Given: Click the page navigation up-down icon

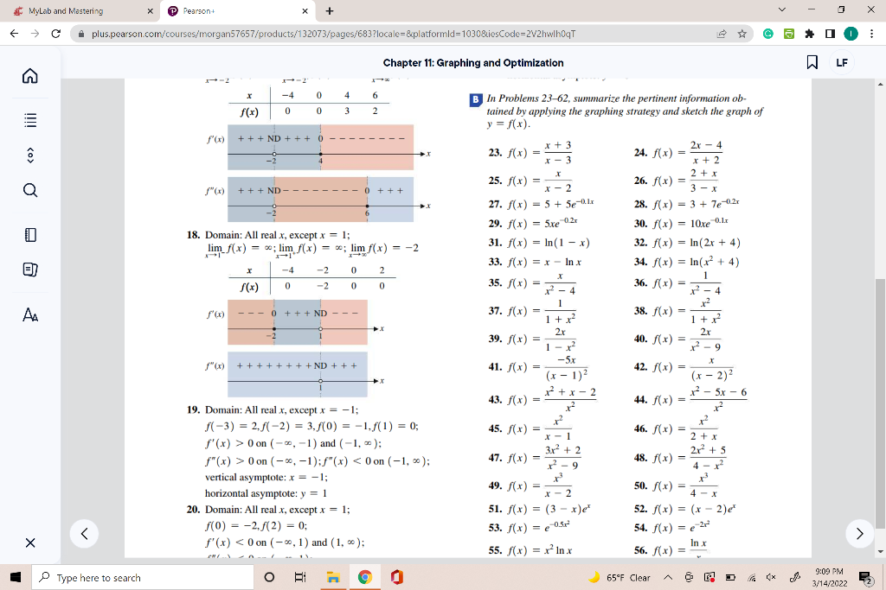Looking at the screenshot, I should pos(30,155).
